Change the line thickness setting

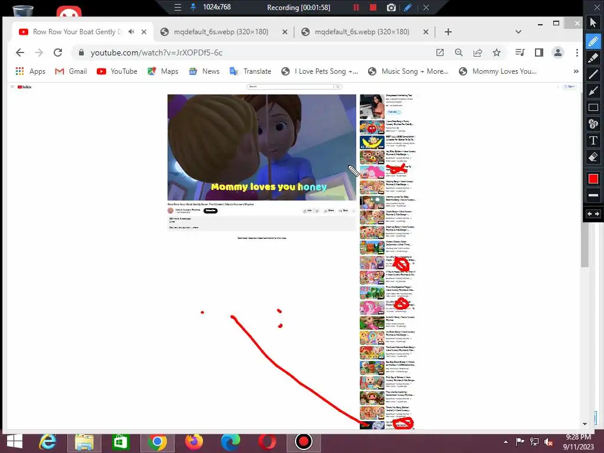593,195
